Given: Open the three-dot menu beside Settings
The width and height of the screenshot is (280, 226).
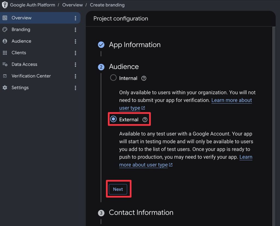Looking at the screenshot, I should 75,88.
